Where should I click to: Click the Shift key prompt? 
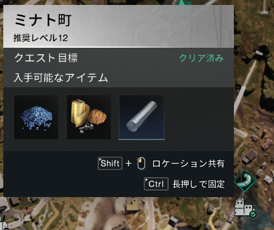click(110, 163)
